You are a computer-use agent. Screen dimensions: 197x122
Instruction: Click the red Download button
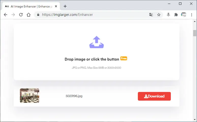pos(154,96)
